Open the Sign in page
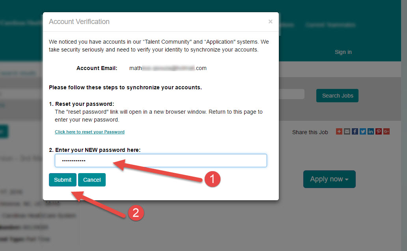This screenshot has height=251, width=407. (x=343, y=52)
